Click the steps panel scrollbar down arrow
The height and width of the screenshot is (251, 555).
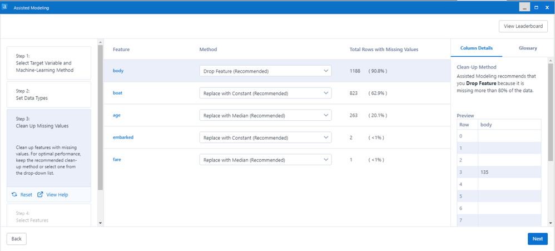100,223
